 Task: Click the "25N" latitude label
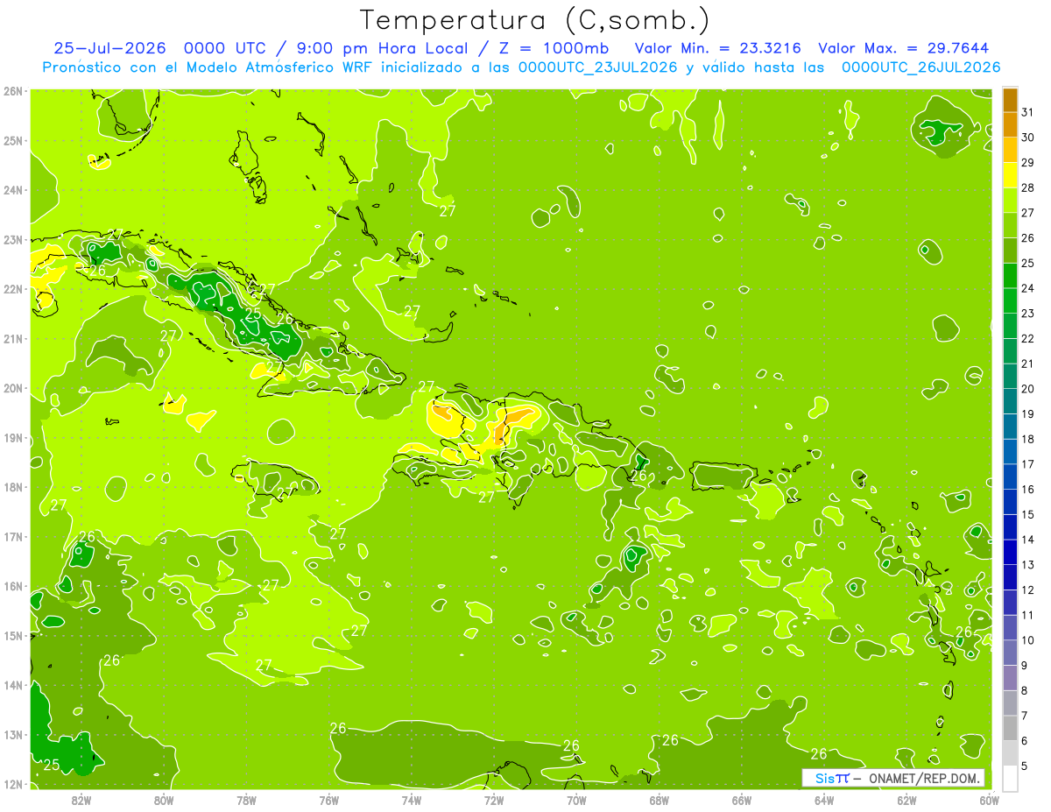click(x=12, y=141)
